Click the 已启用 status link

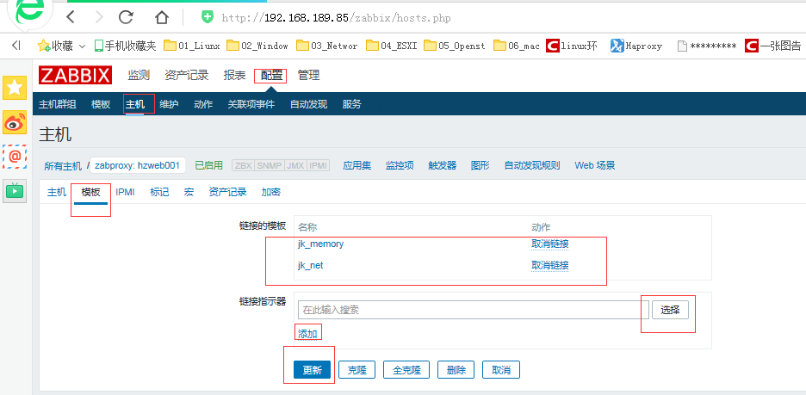(x=208, y=165)
